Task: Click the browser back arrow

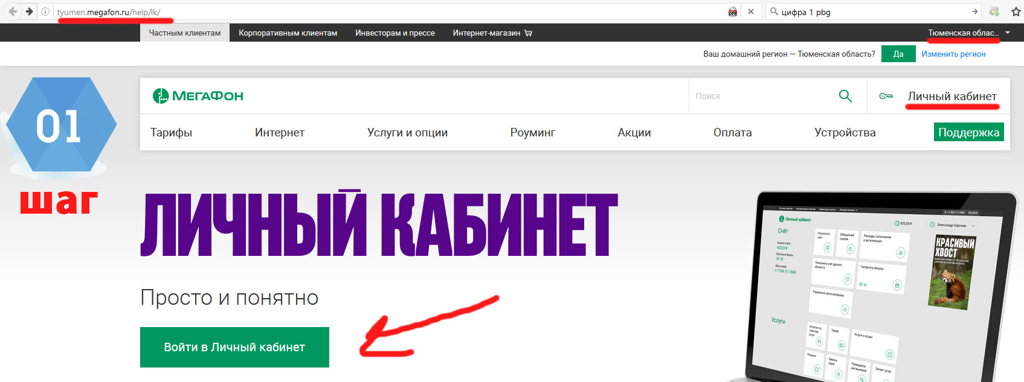Action: click(13, 11)
